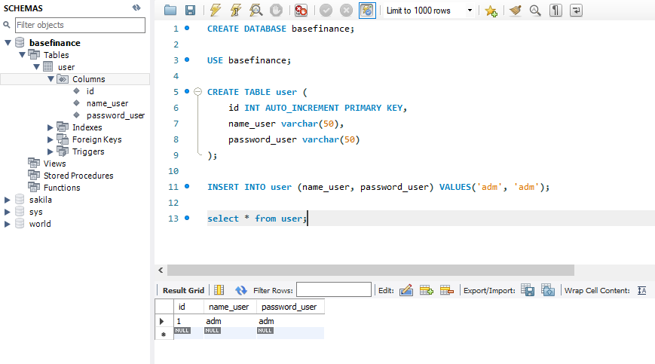Select the password_user cell containing adm
The width and height of the screenshot is (655, 364).
tap(290, 321)
